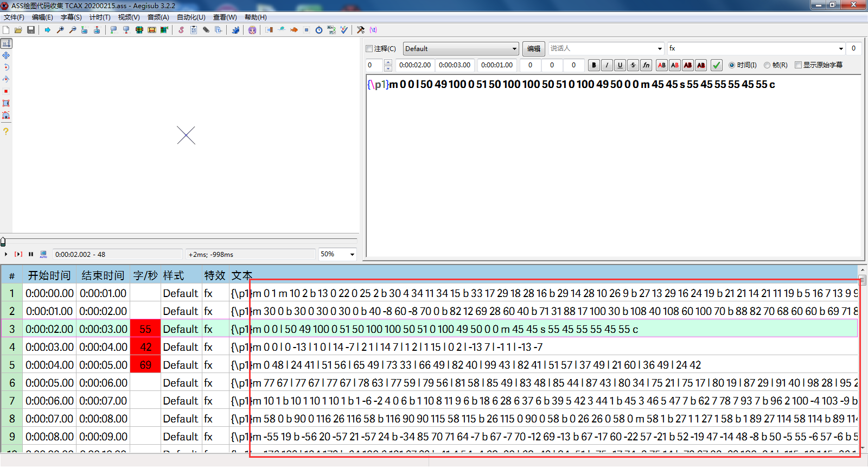Viewport: 868px width, 467px height.
Task: Toggle the AUTO scroll video button
Action: click(43, 254)
